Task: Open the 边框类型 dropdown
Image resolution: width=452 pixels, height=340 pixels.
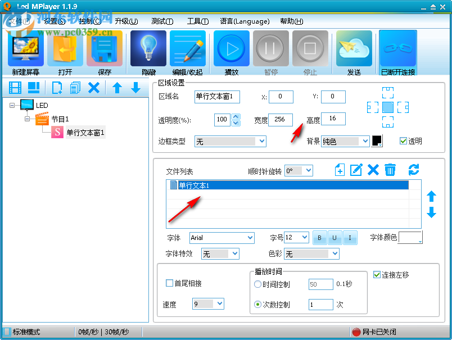Action: tap(230, 141)
